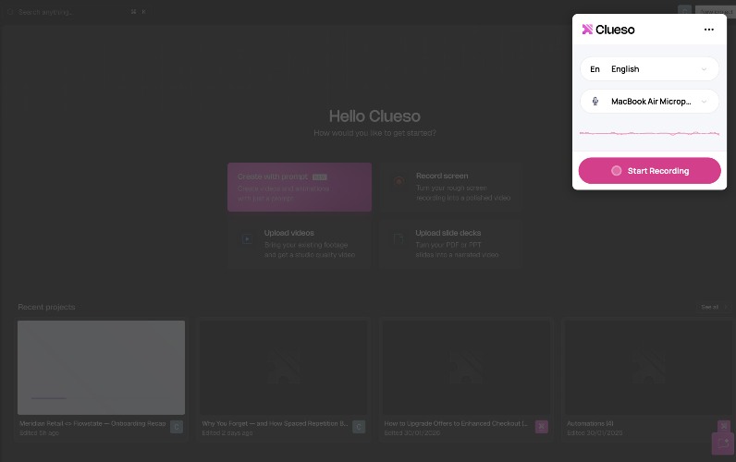The width and height of the screenshot is (736, 462).
Task: Click the Meridian Retail <> Flowstate project title
Action: point(92,423)
